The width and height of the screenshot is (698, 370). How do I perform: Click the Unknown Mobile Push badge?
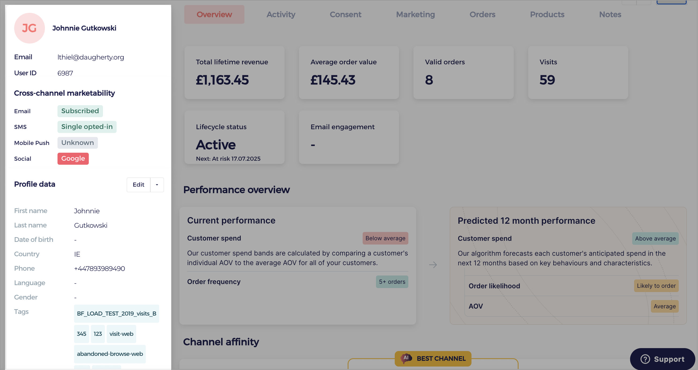78,143
